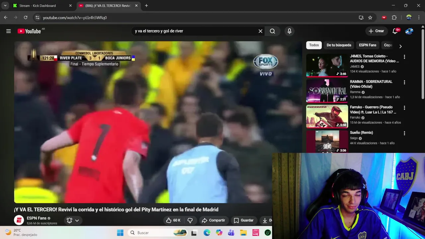Open the YouTube account avatar menu
Screen dimensions: 425x239
[x=409, y=31]
